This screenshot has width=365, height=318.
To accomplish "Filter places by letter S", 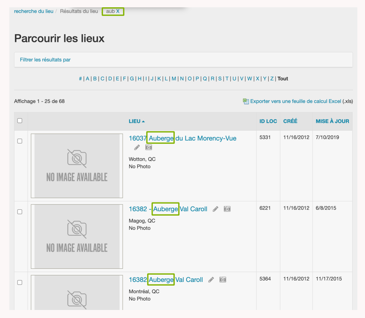I will (x=220, y=79).
